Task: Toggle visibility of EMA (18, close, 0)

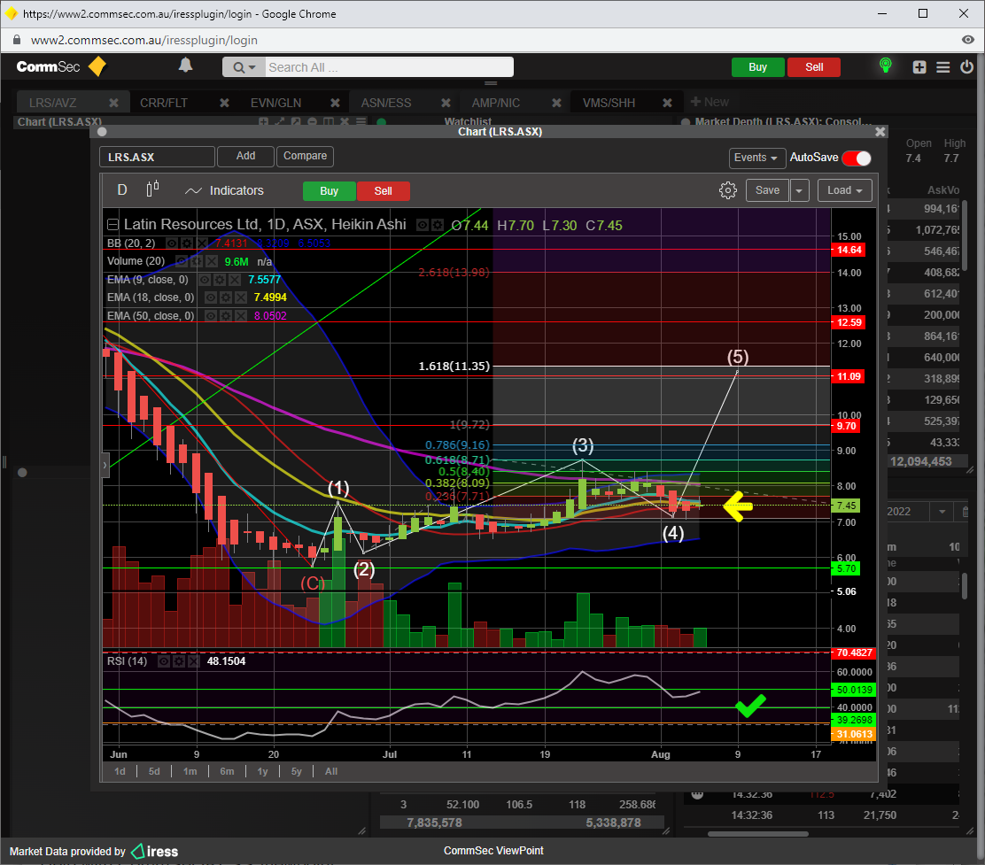Action: (211, 297)
